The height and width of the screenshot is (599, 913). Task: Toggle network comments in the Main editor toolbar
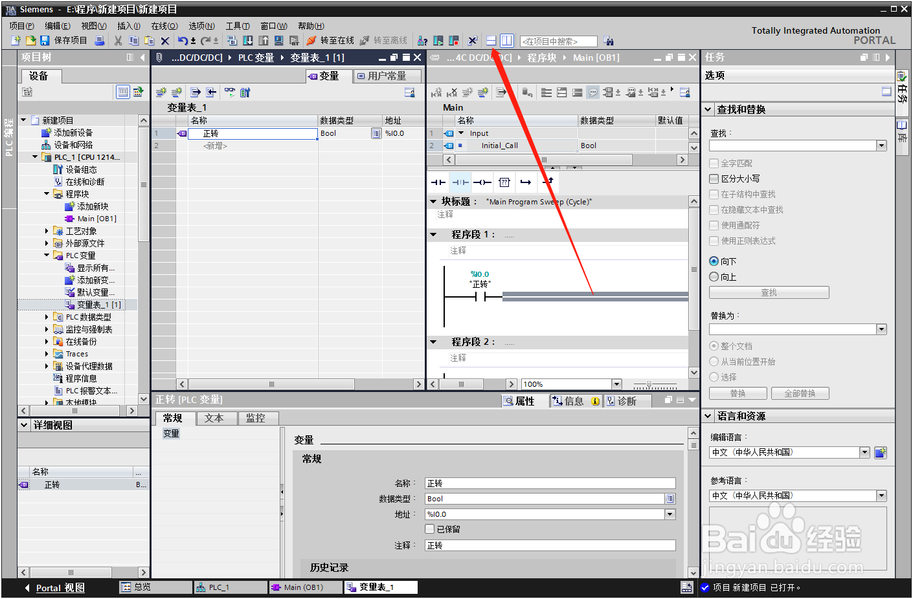pos(592,93)
